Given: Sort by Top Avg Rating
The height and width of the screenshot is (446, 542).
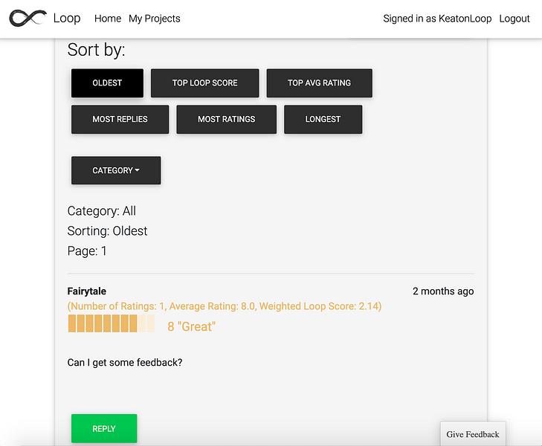Looking at the screenshot, I should coord(319,83).
